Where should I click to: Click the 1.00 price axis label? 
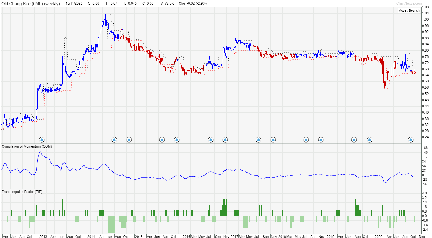[425, 20]
